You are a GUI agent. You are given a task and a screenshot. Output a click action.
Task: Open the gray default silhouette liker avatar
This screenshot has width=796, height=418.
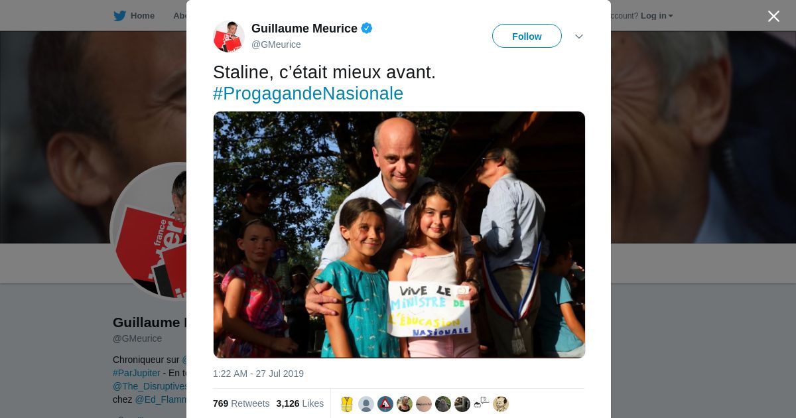pyautogui.click(x=366, y=404)
